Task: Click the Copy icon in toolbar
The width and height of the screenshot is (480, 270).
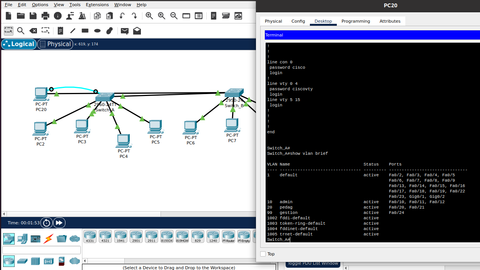Action: (x=97, y=16)
